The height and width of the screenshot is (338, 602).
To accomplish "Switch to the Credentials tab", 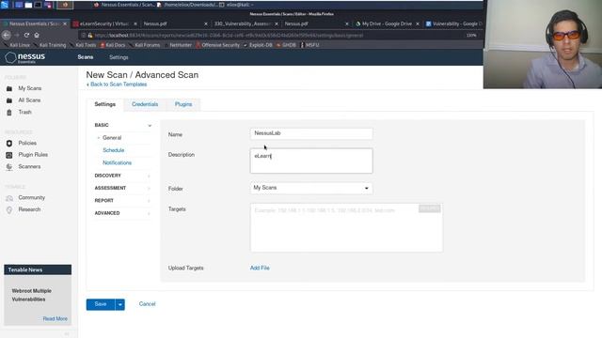I will (145, 104).
